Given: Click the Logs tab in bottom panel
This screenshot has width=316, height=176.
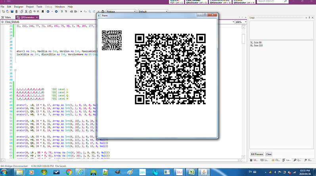Looking at the screenshot, I should (286, 160).
